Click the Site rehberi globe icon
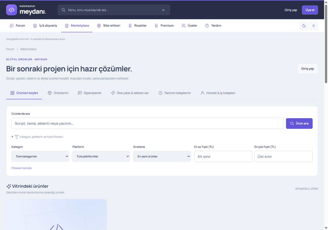328x230 pixels. [99, 26]
